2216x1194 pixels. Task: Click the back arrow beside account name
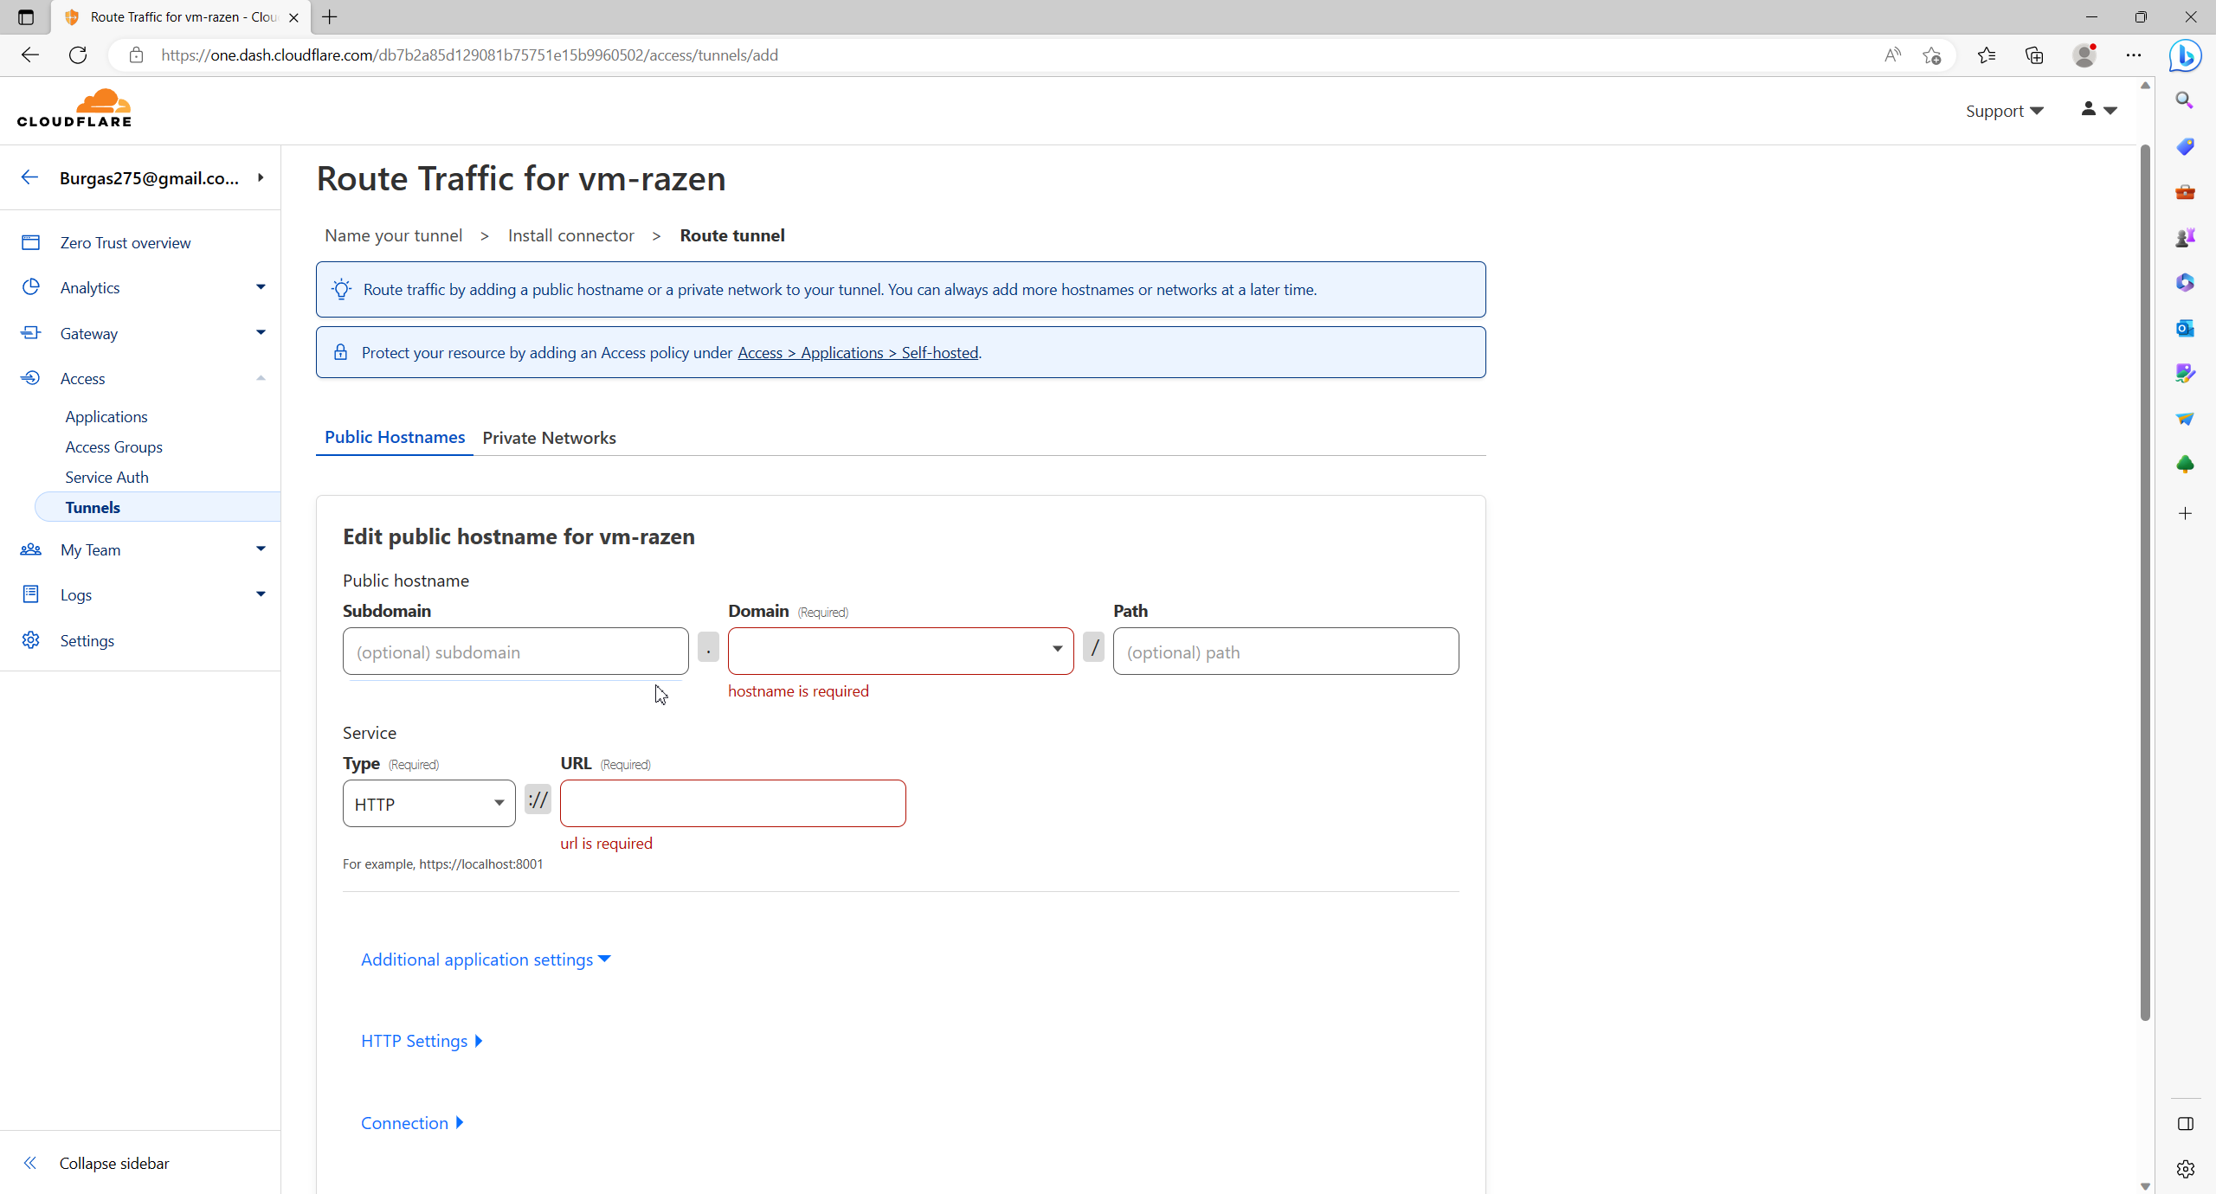(29, 177)
